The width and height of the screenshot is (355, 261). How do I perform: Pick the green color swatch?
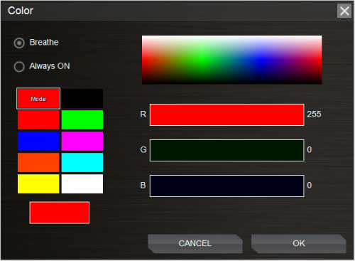pos(82,119)
